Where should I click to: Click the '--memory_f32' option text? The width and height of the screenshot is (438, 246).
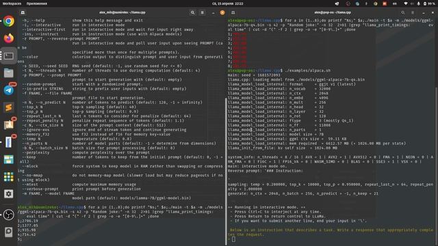click(36, 135)
